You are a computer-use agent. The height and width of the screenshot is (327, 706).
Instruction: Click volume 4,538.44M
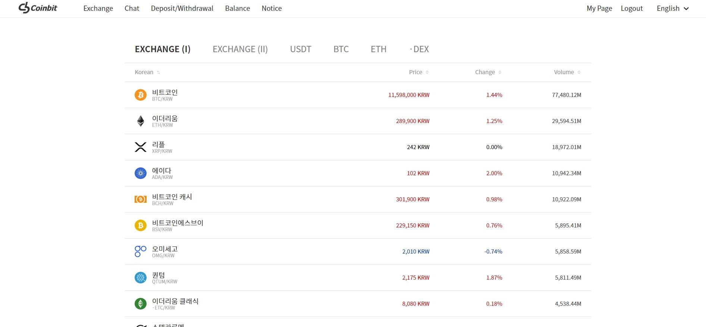click(568, 304)
